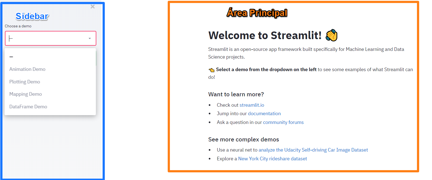The height and width of the screenshot is (180, 432).
Task: Click the See more complex demos heading
Action: [243, 140]
